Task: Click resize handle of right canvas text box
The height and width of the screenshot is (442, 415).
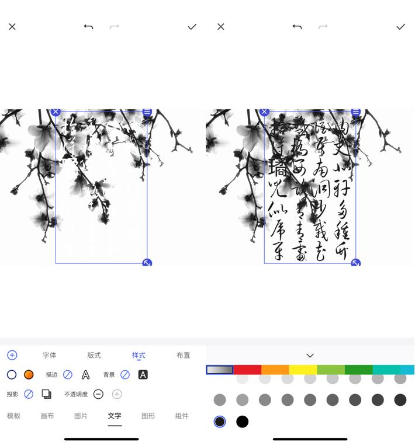Action: coord(356,262)
